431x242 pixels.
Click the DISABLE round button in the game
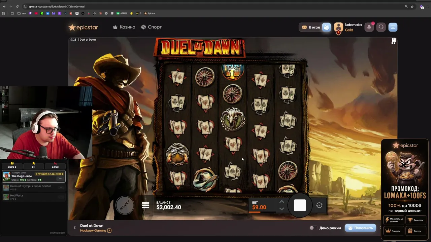[125, 205]
